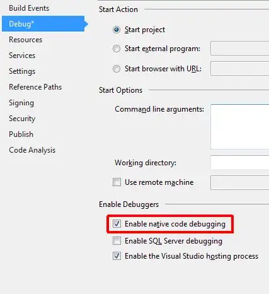Switch to the Signing tab
This screenshot has width=269, height=294.
click(21, 103)
